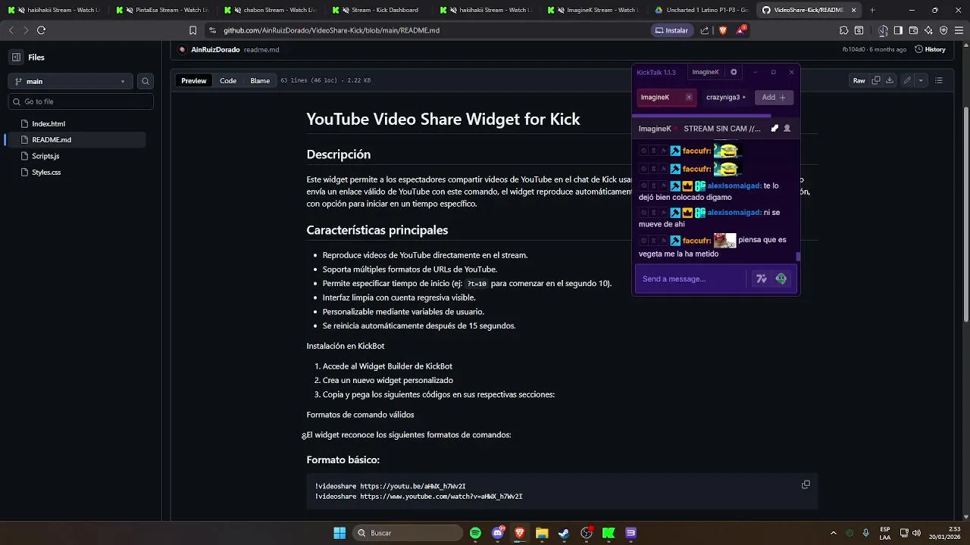Image resolution: width=970 pixels, height=545 pixels.
Task: Click the KickTalk pin chat icon
Action: pyautogui.click(x=774, y=129)
